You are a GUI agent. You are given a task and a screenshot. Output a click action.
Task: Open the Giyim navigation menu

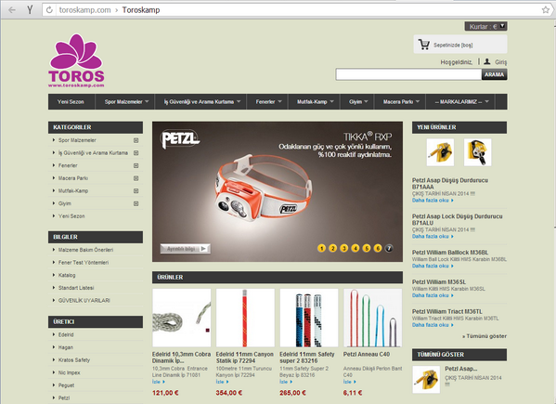click(x=358, y=102)
